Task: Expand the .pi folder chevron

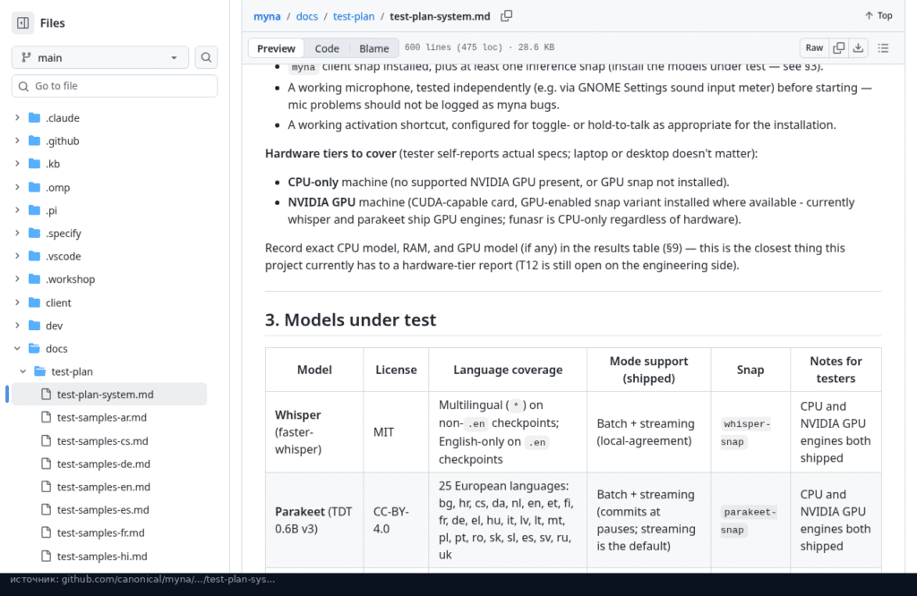Action: point(18,210)
